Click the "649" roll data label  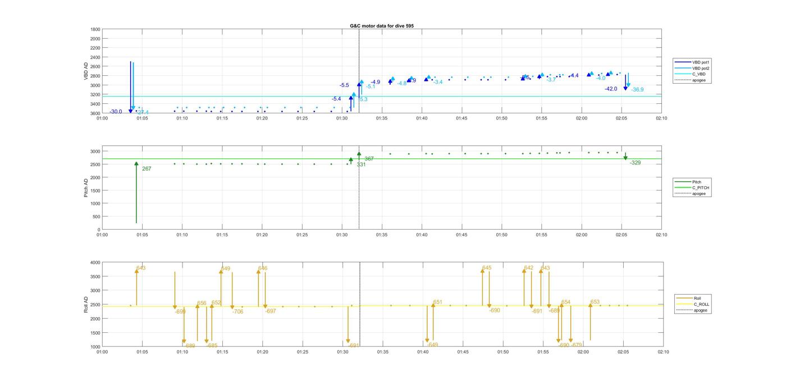[x=226, y=269]
